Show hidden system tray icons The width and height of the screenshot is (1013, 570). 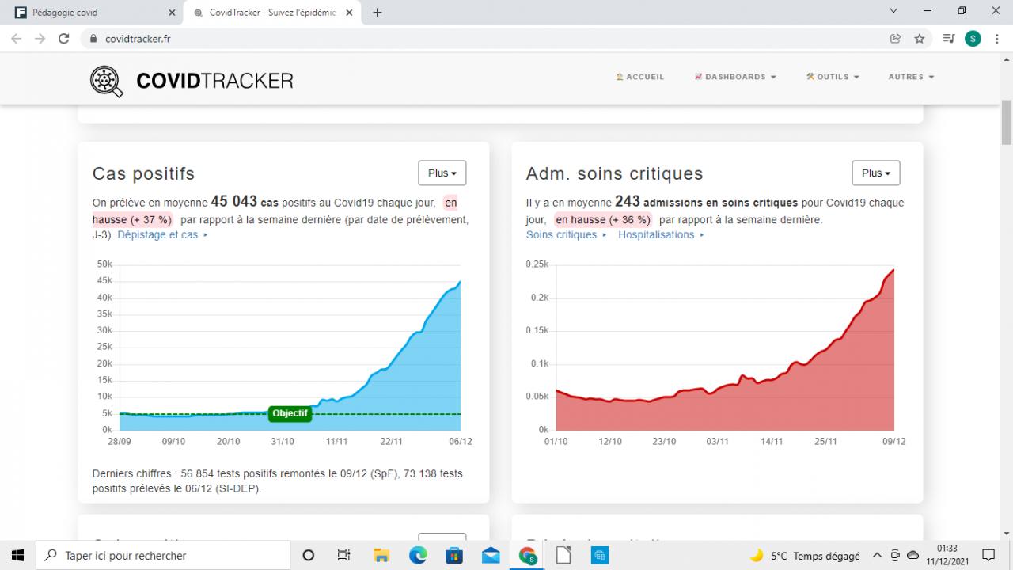coord(877,556)
